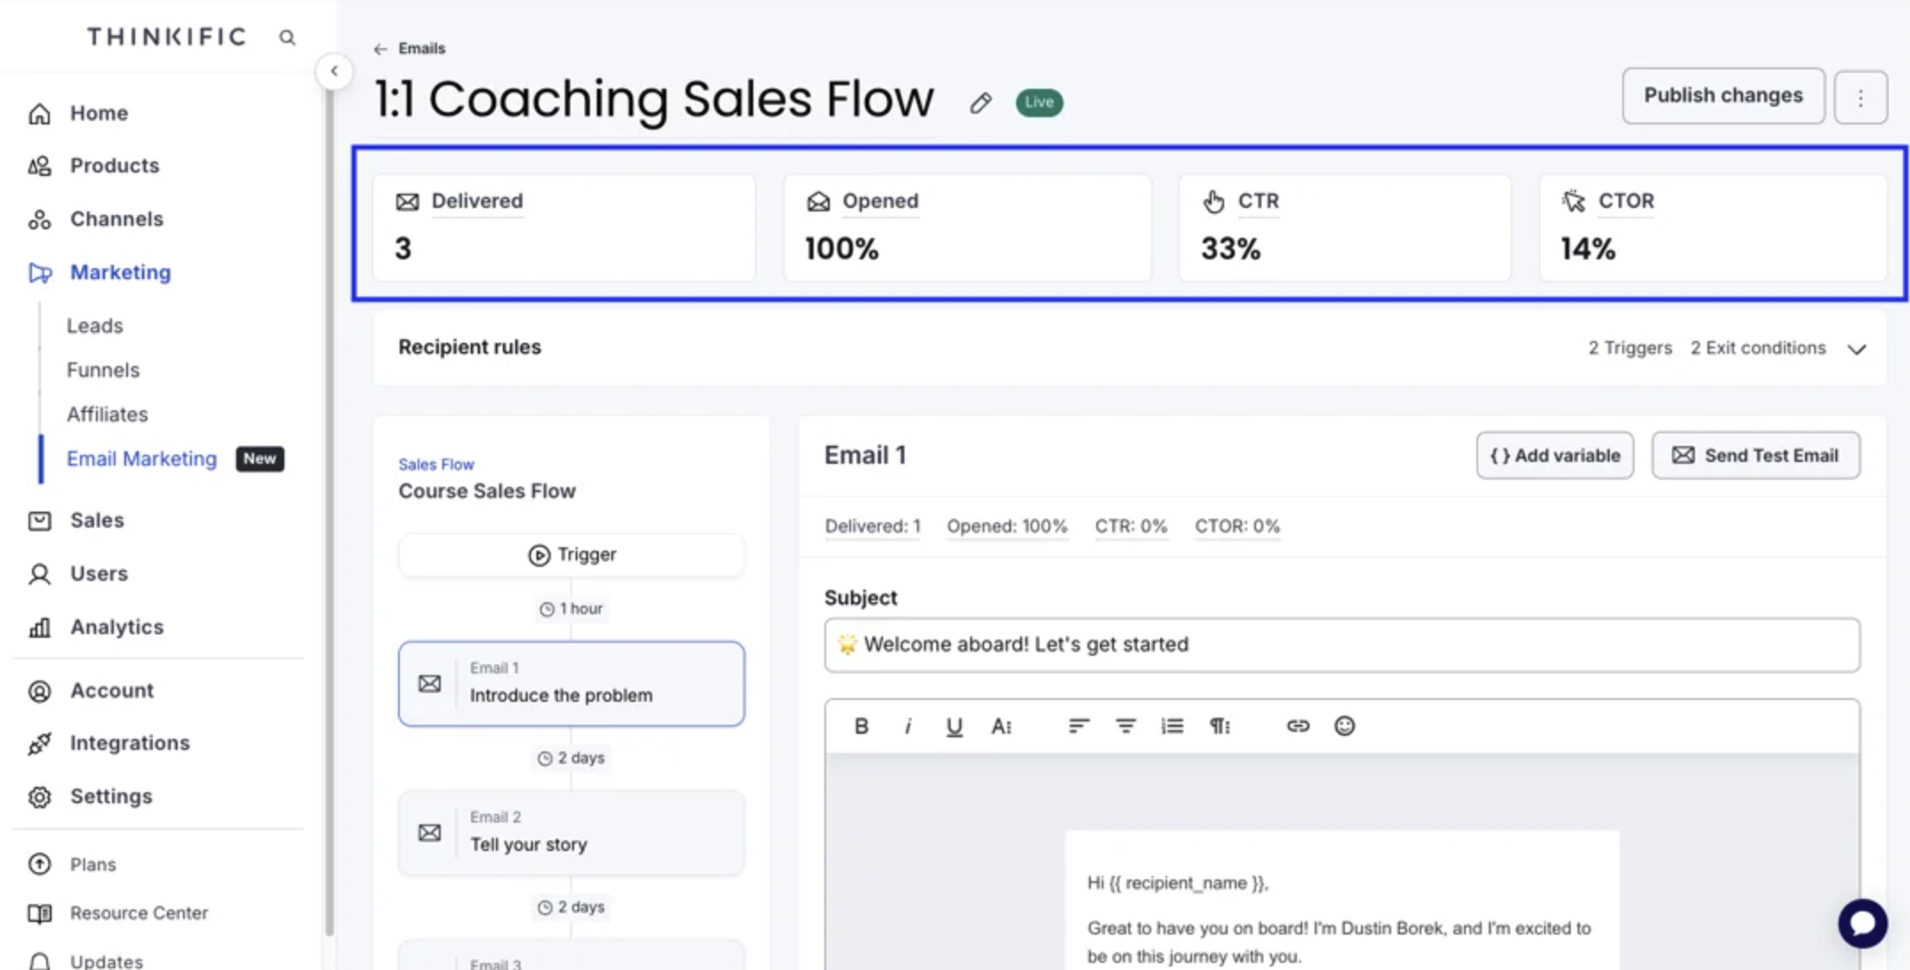Screen dimensions: 1910x970
Task: Click CTR: 0% stat for Email 1
Action: coord(1130,527)
